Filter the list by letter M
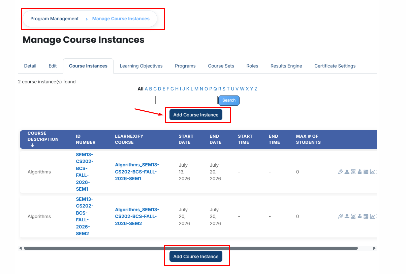This screenshot has height=274, width=406. (x=196, y=89)
